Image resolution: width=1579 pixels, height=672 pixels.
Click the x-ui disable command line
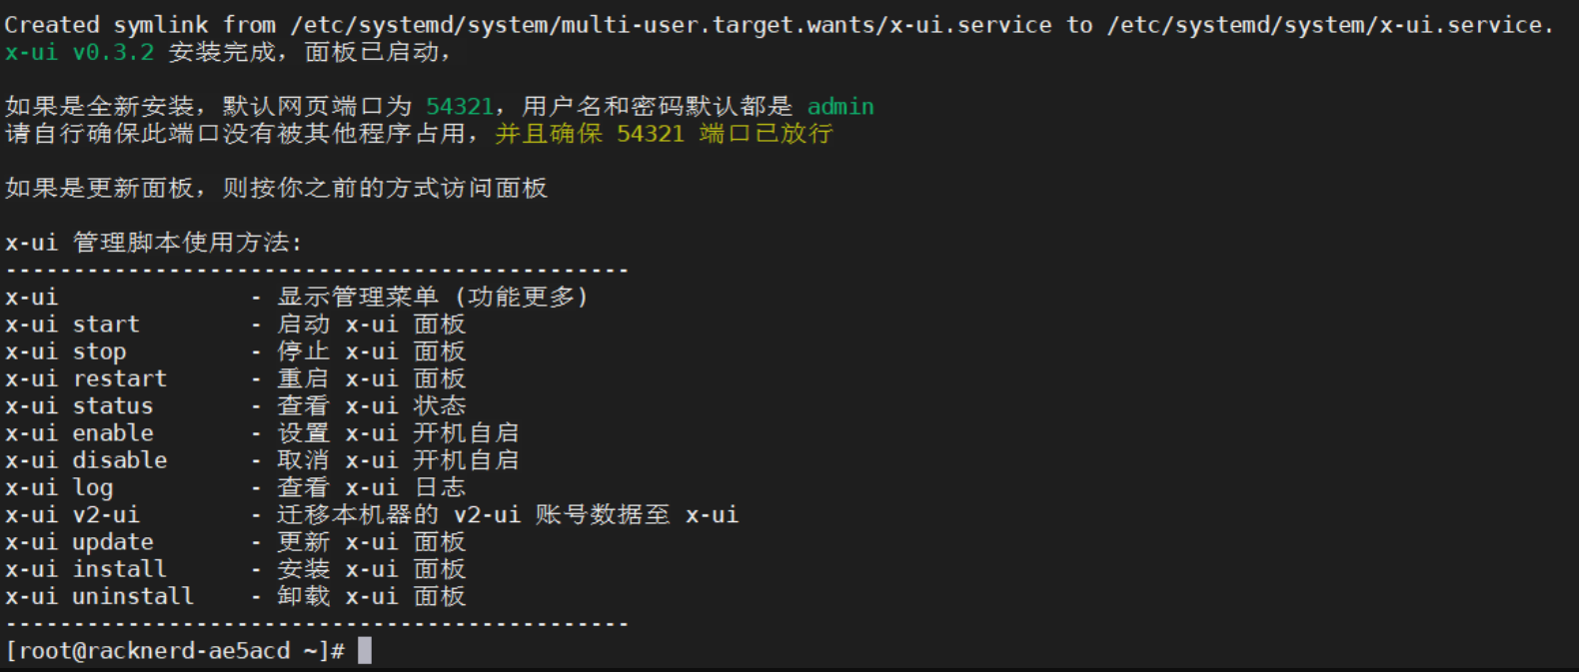point(86,460)
